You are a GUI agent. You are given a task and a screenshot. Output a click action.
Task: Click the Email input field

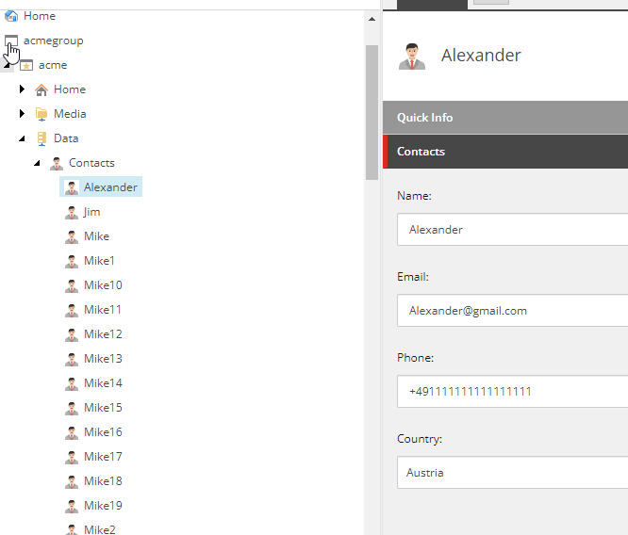(x=512, y=311)
